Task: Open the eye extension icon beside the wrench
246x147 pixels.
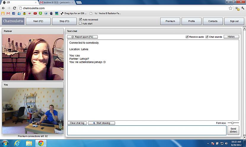Action: [237, 9]
